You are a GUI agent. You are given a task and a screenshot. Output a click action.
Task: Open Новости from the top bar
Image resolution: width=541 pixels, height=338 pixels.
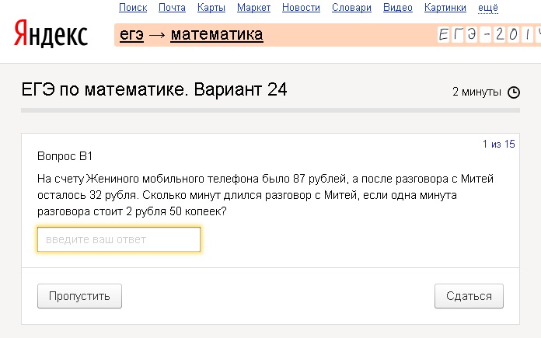(x=301, y=8)
